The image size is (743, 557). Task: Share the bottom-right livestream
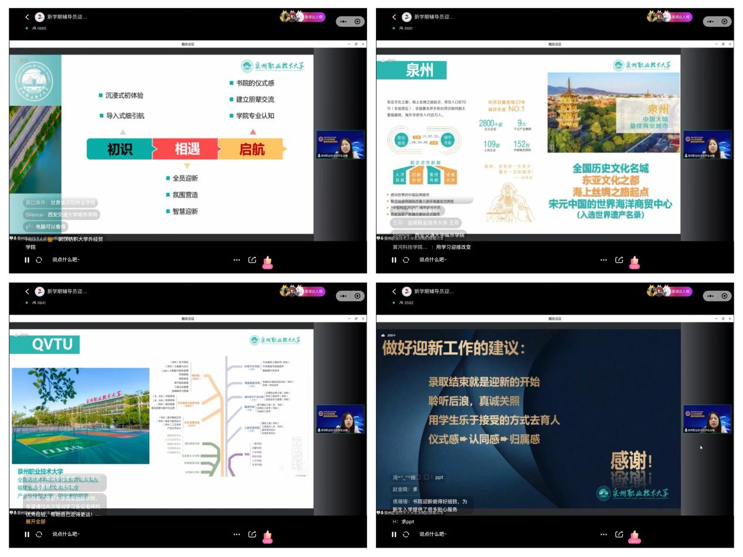(619, 534)
